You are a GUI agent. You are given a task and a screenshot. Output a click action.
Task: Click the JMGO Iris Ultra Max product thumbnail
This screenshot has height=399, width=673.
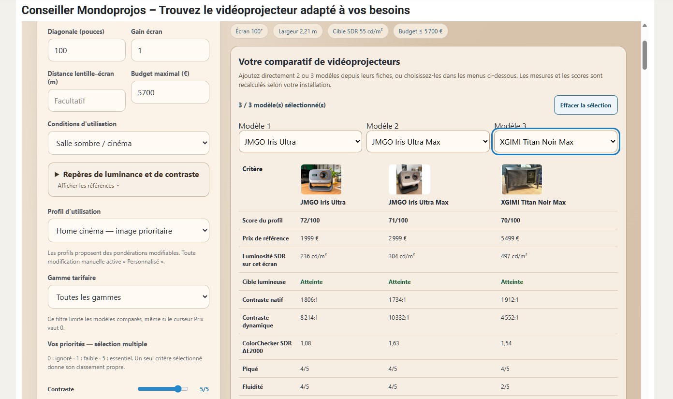pos(409,179)
